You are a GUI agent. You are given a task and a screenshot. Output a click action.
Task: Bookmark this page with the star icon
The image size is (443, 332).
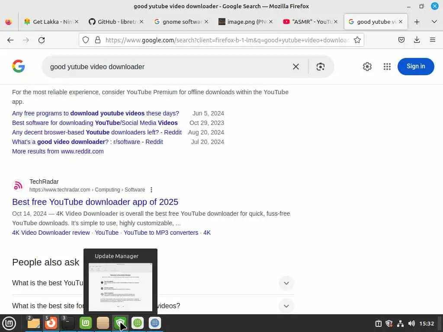click(357, 40)
